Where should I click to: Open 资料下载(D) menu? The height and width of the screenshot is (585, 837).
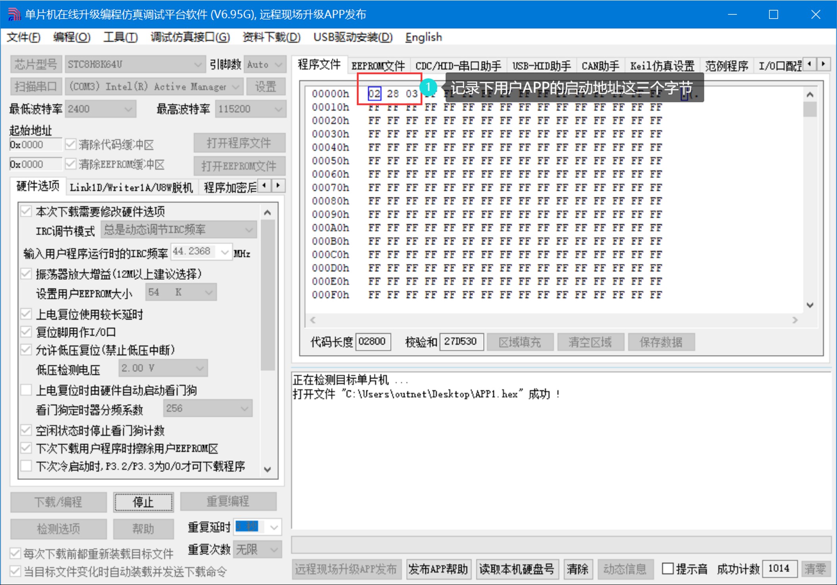coord(272,37)
